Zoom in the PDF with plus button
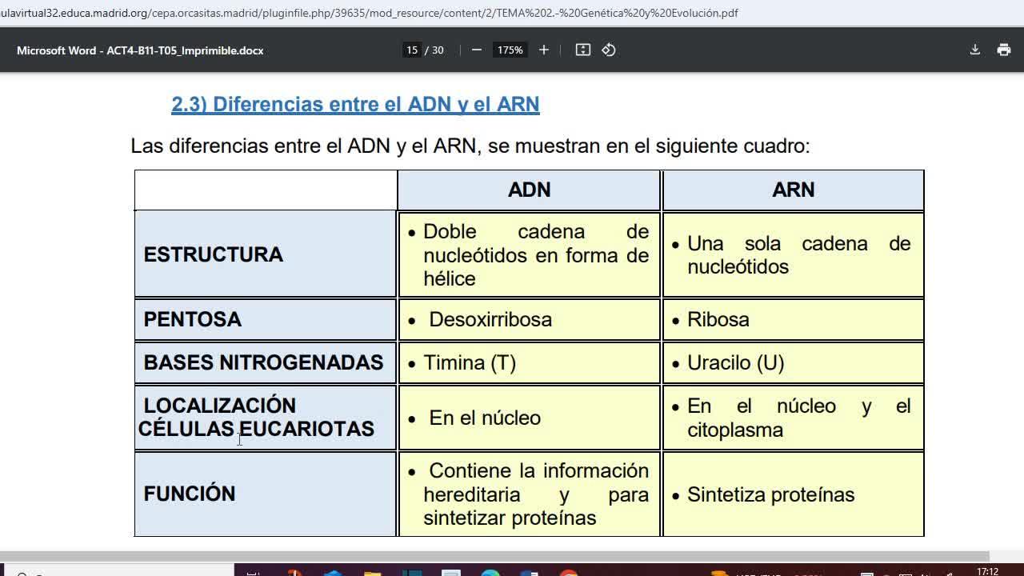This screenshot has height=576, width=1024. click(x=544, y=50)
